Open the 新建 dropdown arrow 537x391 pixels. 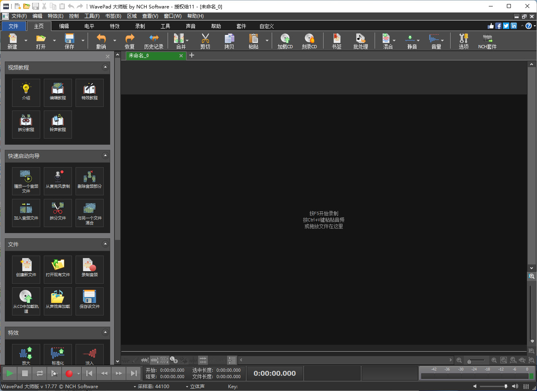point(26,41)
